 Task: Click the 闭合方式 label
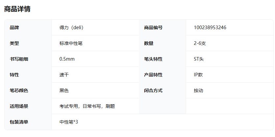tap(153, 90)
